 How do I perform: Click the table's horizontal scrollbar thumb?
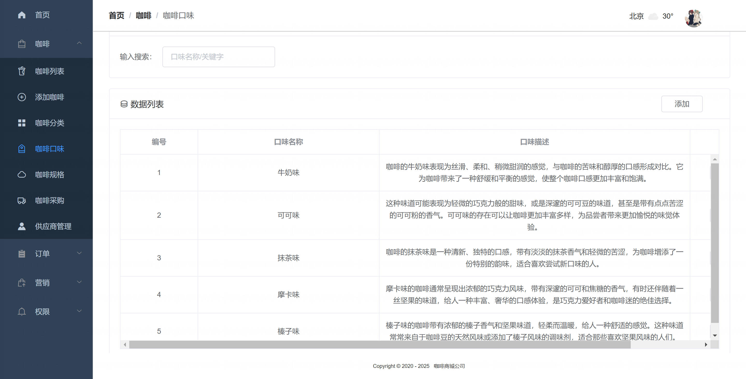(x=380, y=345)
